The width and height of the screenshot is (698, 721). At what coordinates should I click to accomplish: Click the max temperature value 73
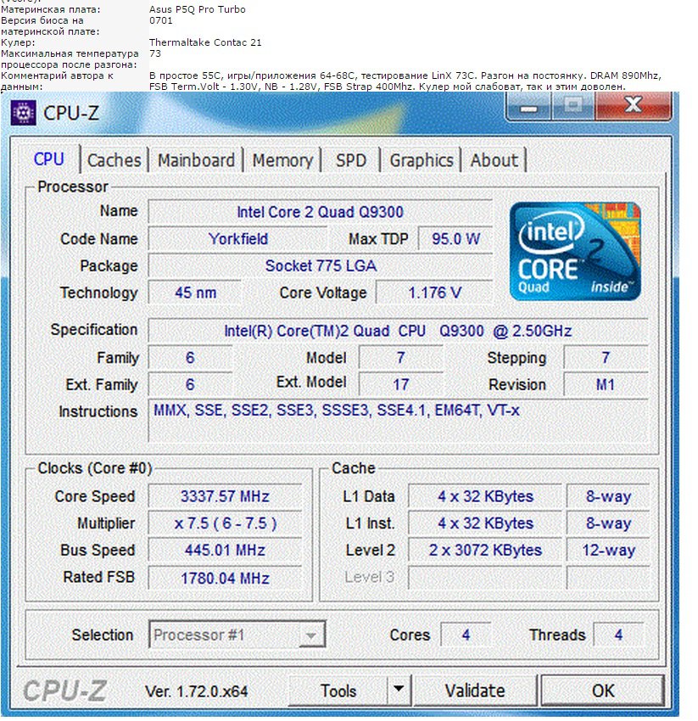pyautogui.click(x=155, y=53)
